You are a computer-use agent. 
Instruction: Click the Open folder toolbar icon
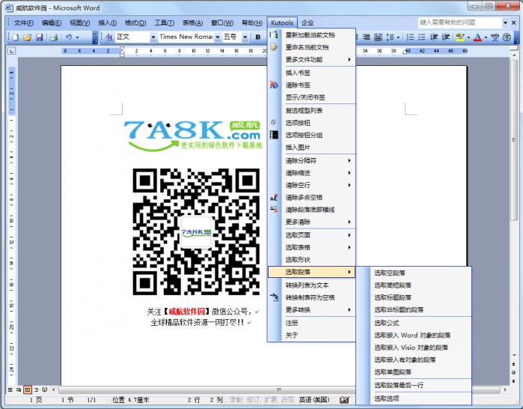(x=27, y=37)
